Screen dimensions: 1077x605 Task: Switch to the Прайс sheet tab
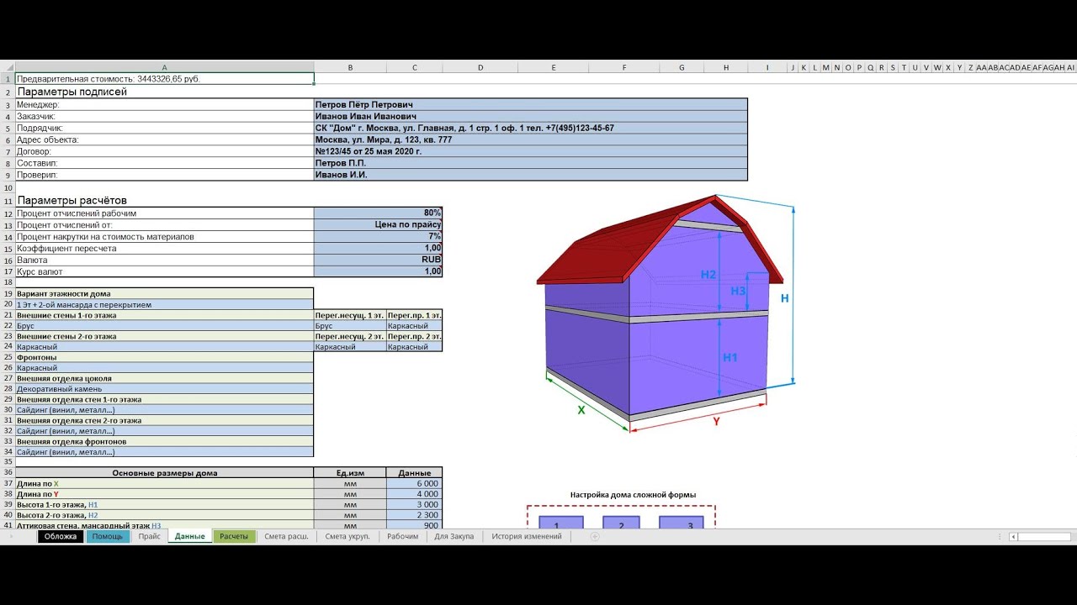click(x=150, y=536)
